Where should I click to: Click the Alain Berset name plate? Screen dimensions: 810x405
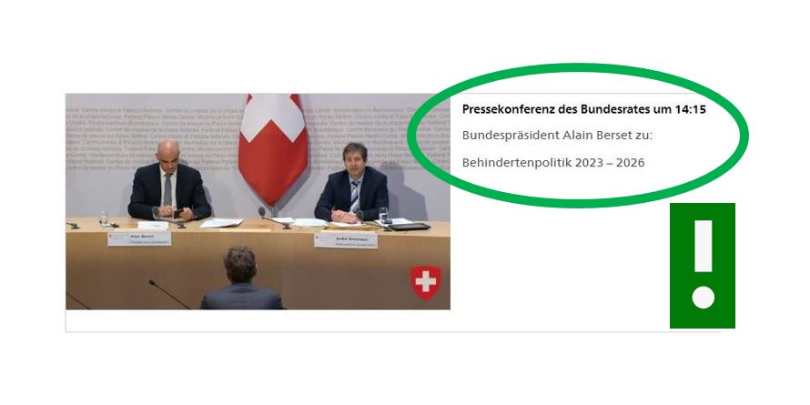139,238
